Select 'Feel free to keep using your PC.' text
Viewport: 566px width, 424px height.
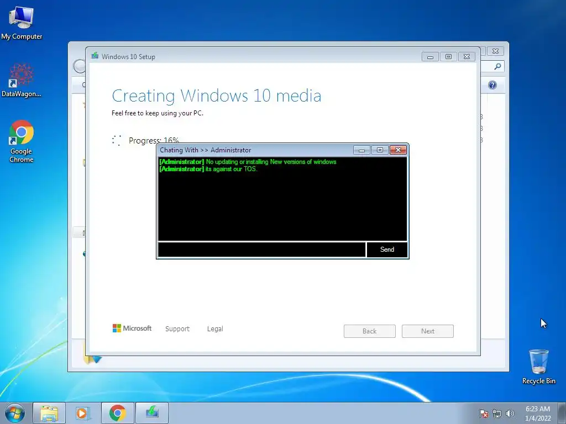tap(158, 113)
